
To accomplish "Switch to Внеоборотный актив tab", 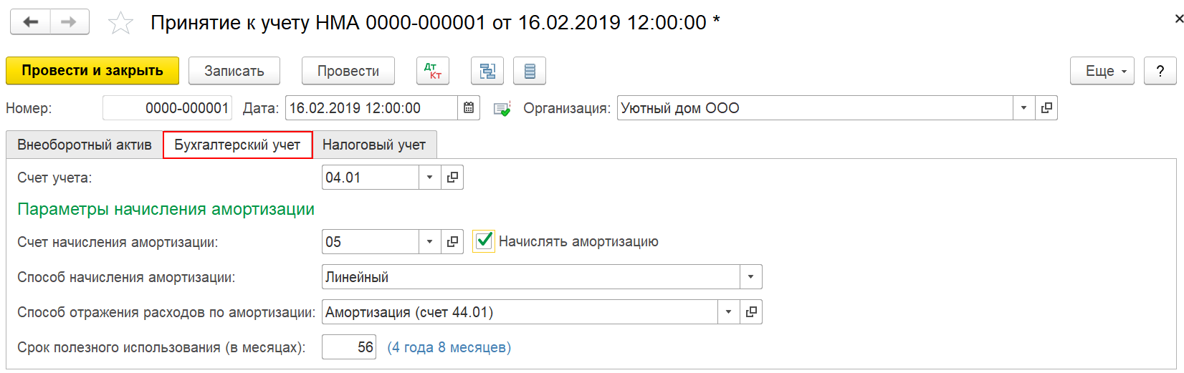I will pos(85,145).
